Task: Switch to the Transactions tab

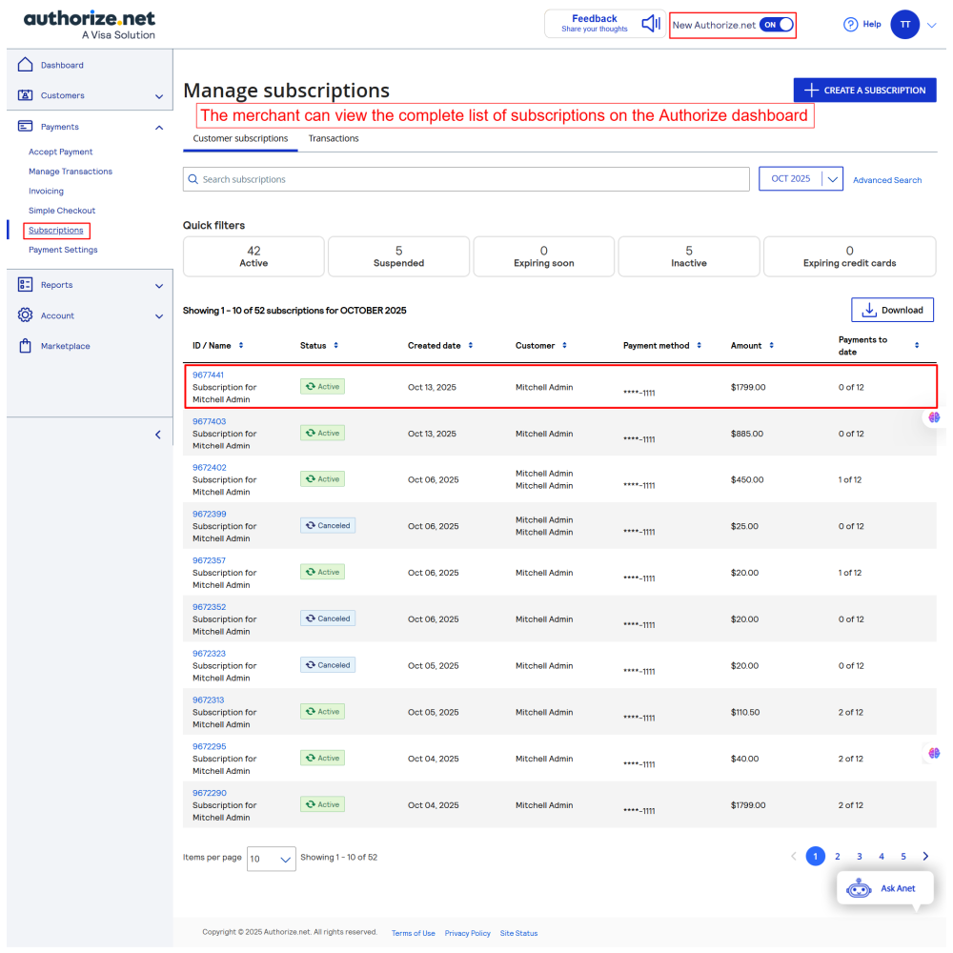Action: pos(334,138)
